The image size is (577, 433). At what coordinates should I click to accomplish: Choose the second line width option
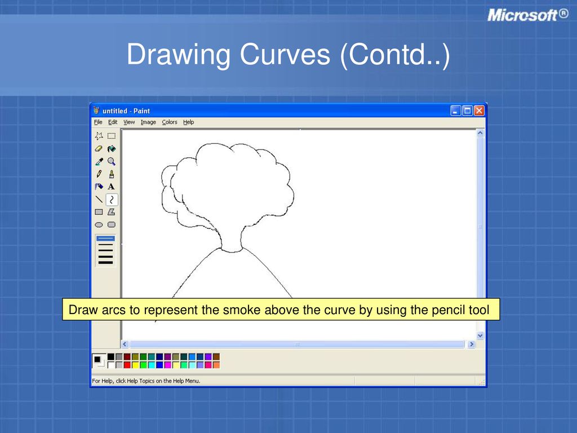tap(105, 245)
